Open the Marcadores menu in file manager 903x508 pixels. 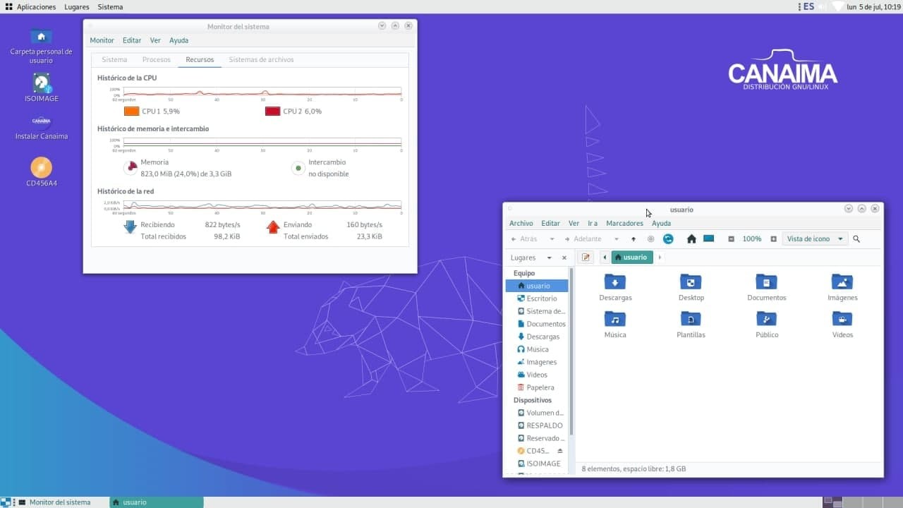click(624, 223)
